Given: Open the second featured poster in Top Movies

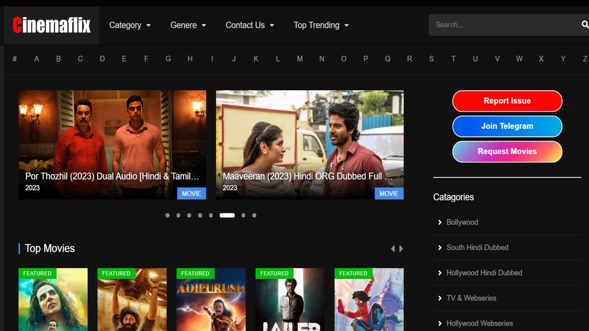Looking at the screenshot, I should click(132, 300).
